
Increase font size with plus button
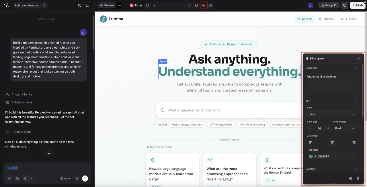[328, 128]
